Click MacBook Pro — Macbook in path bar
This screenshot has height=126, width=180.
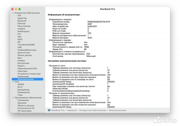tap(64, 110)
